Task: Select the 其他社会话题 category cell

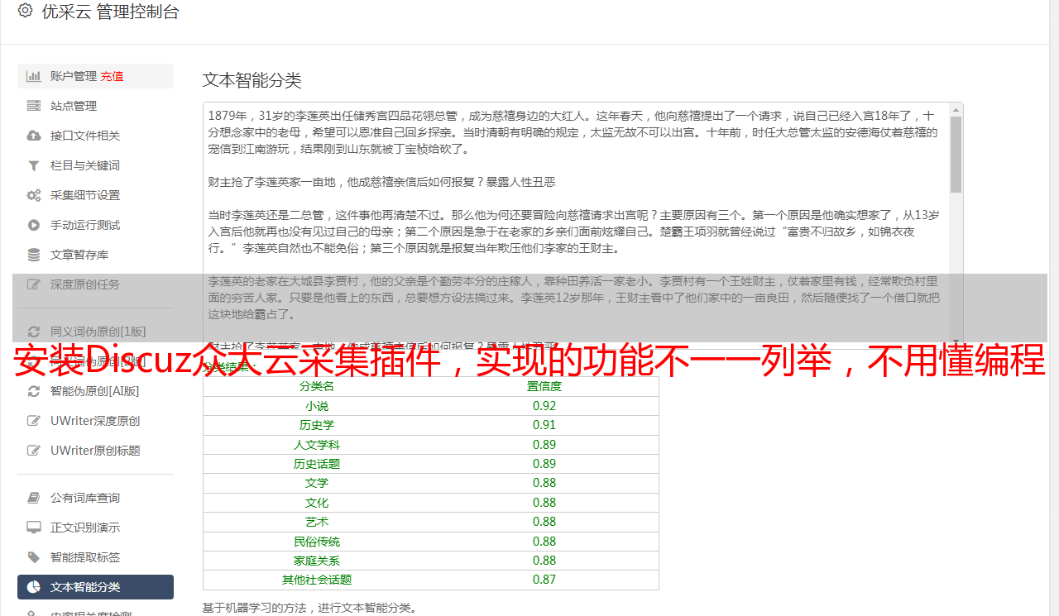Action: point(317,580)
